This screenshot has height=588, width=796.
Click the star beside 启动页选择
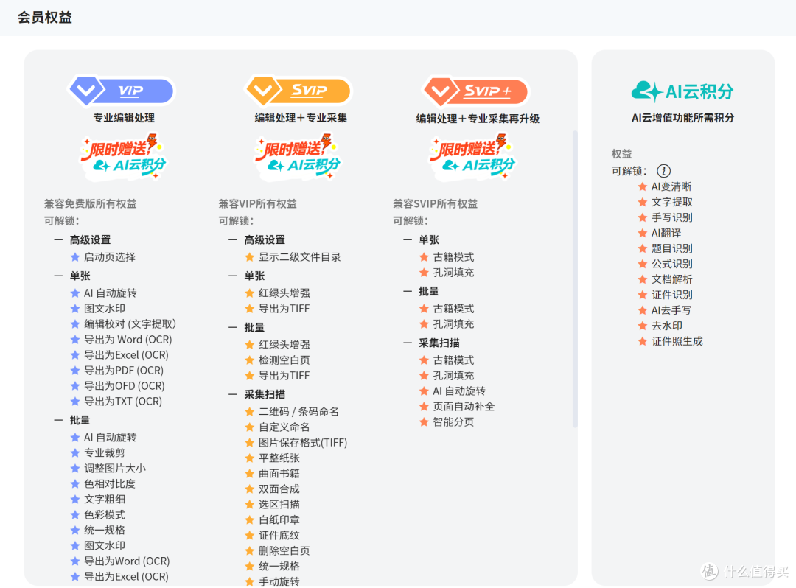pyautogui.click(x=75, y=257)
